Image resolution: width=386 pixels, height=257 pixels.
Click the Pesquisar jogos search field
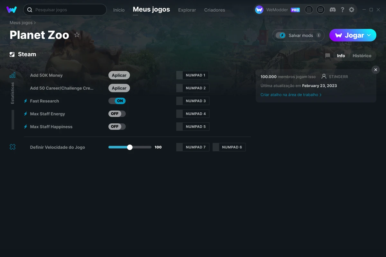[x=65, y=10]
